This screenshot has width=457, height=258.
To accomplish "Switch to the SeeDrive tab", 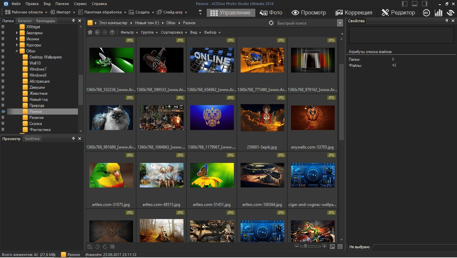I will (32, 139).
